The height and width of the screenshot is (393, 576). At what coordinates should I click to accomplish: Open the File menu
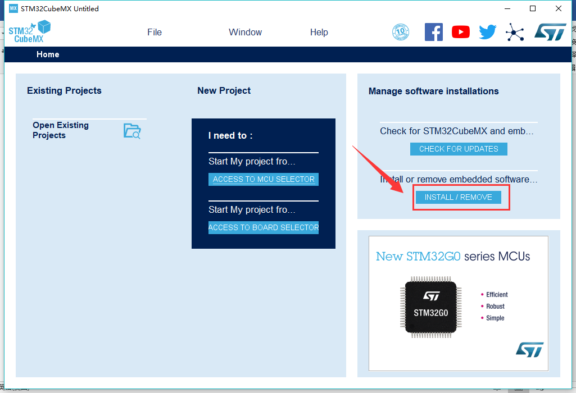pyautogui.click(x=155, y=33)
